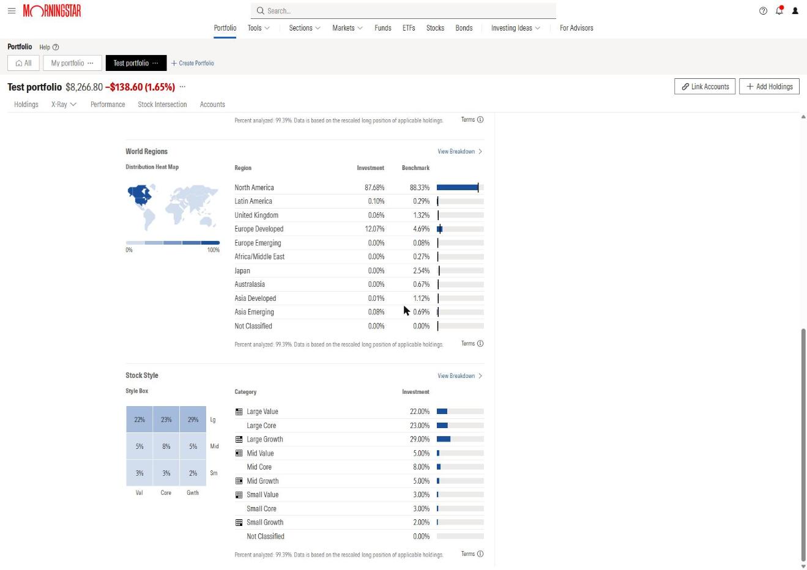Click the Create Portfolio link

pyautogui.click(x=193, y=63)
